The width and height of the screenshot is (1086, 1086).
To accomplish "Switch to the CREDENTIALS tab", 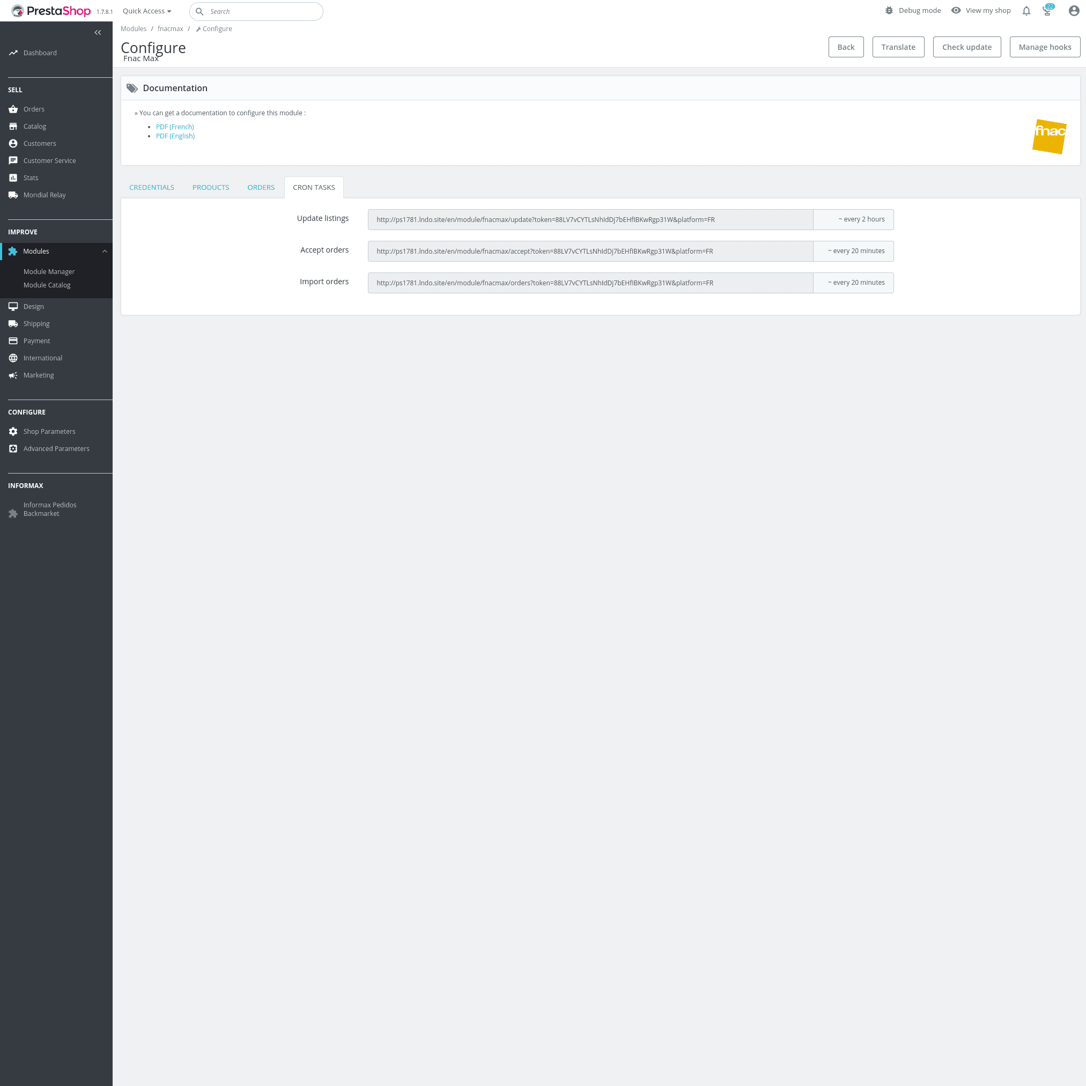I will (x=152, y=188).
